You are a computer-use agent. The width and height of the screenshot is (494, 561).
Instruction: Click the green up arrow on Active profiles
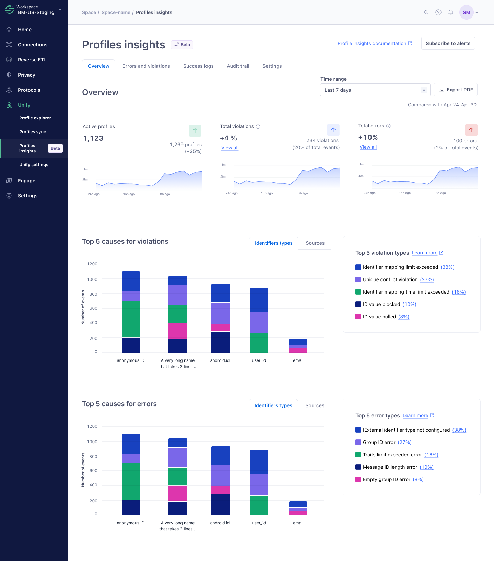coord(195,130)
